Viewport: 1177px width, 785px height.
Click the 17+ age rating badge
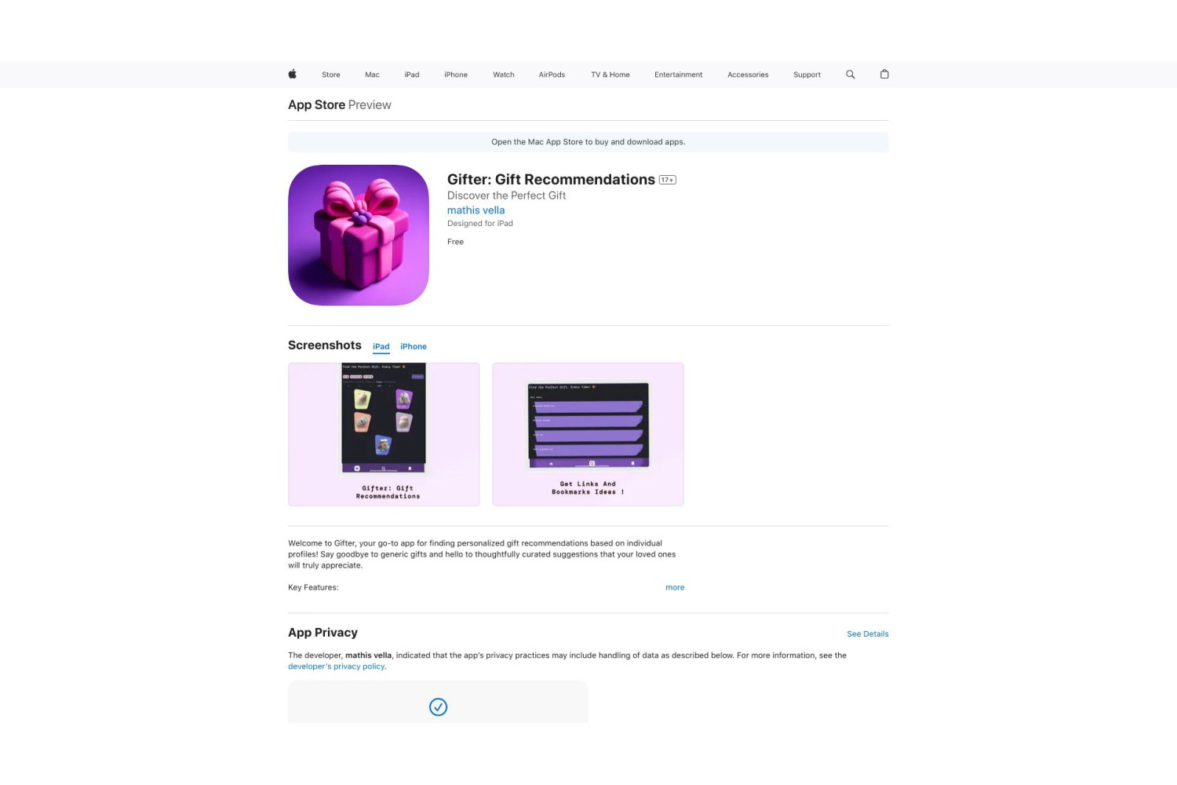click(x=668, y=180)
